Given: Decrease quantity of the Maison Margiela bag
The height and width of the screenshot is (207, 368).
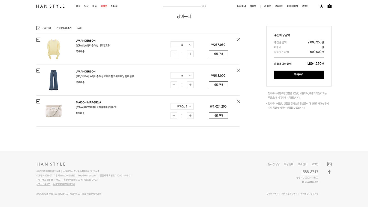Looking at the screenshot, I should click(x=174, y=115).
